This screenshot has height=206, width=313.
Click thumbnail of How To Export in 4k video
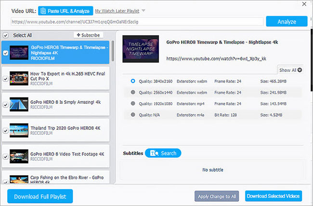19,78
